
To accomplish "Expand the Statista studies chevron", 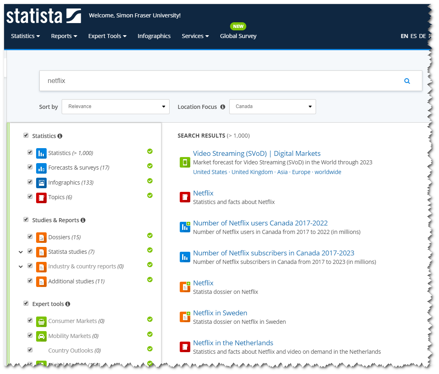I will tap(21, 252).
